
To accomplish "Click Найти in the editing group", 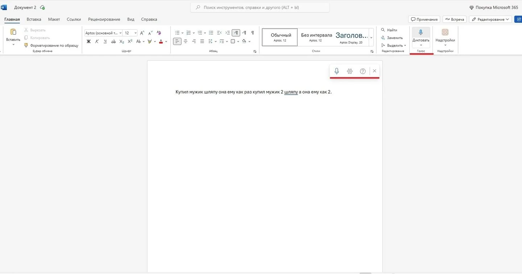I will [389, 30].
